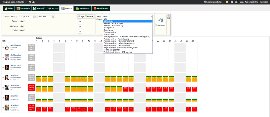Click Schul Eins profile photo
The height and width of the screenshot is (117, 270).
7,87
